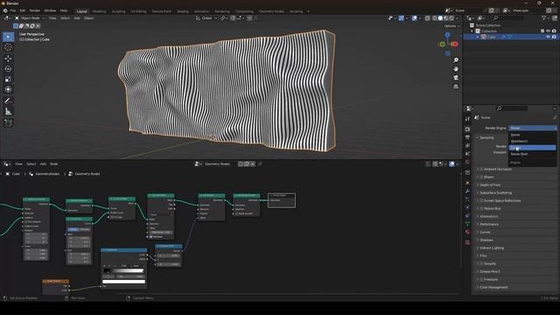Select the Cursor tool in viewport toolbar

(x=8, y=47)
